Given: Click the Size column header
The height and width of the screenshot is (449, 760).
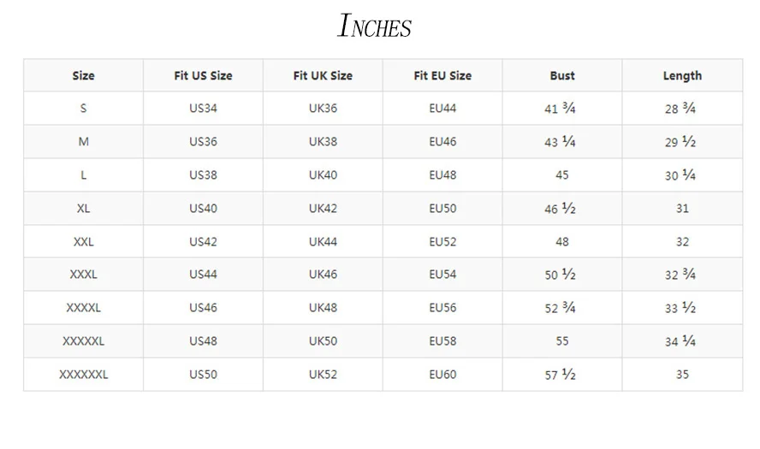Looking at the screenshot, I should (83, 75).
